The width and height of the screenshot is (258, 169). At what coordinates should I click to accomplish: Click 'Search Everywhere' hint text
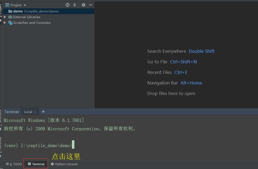tap(167, 51)
